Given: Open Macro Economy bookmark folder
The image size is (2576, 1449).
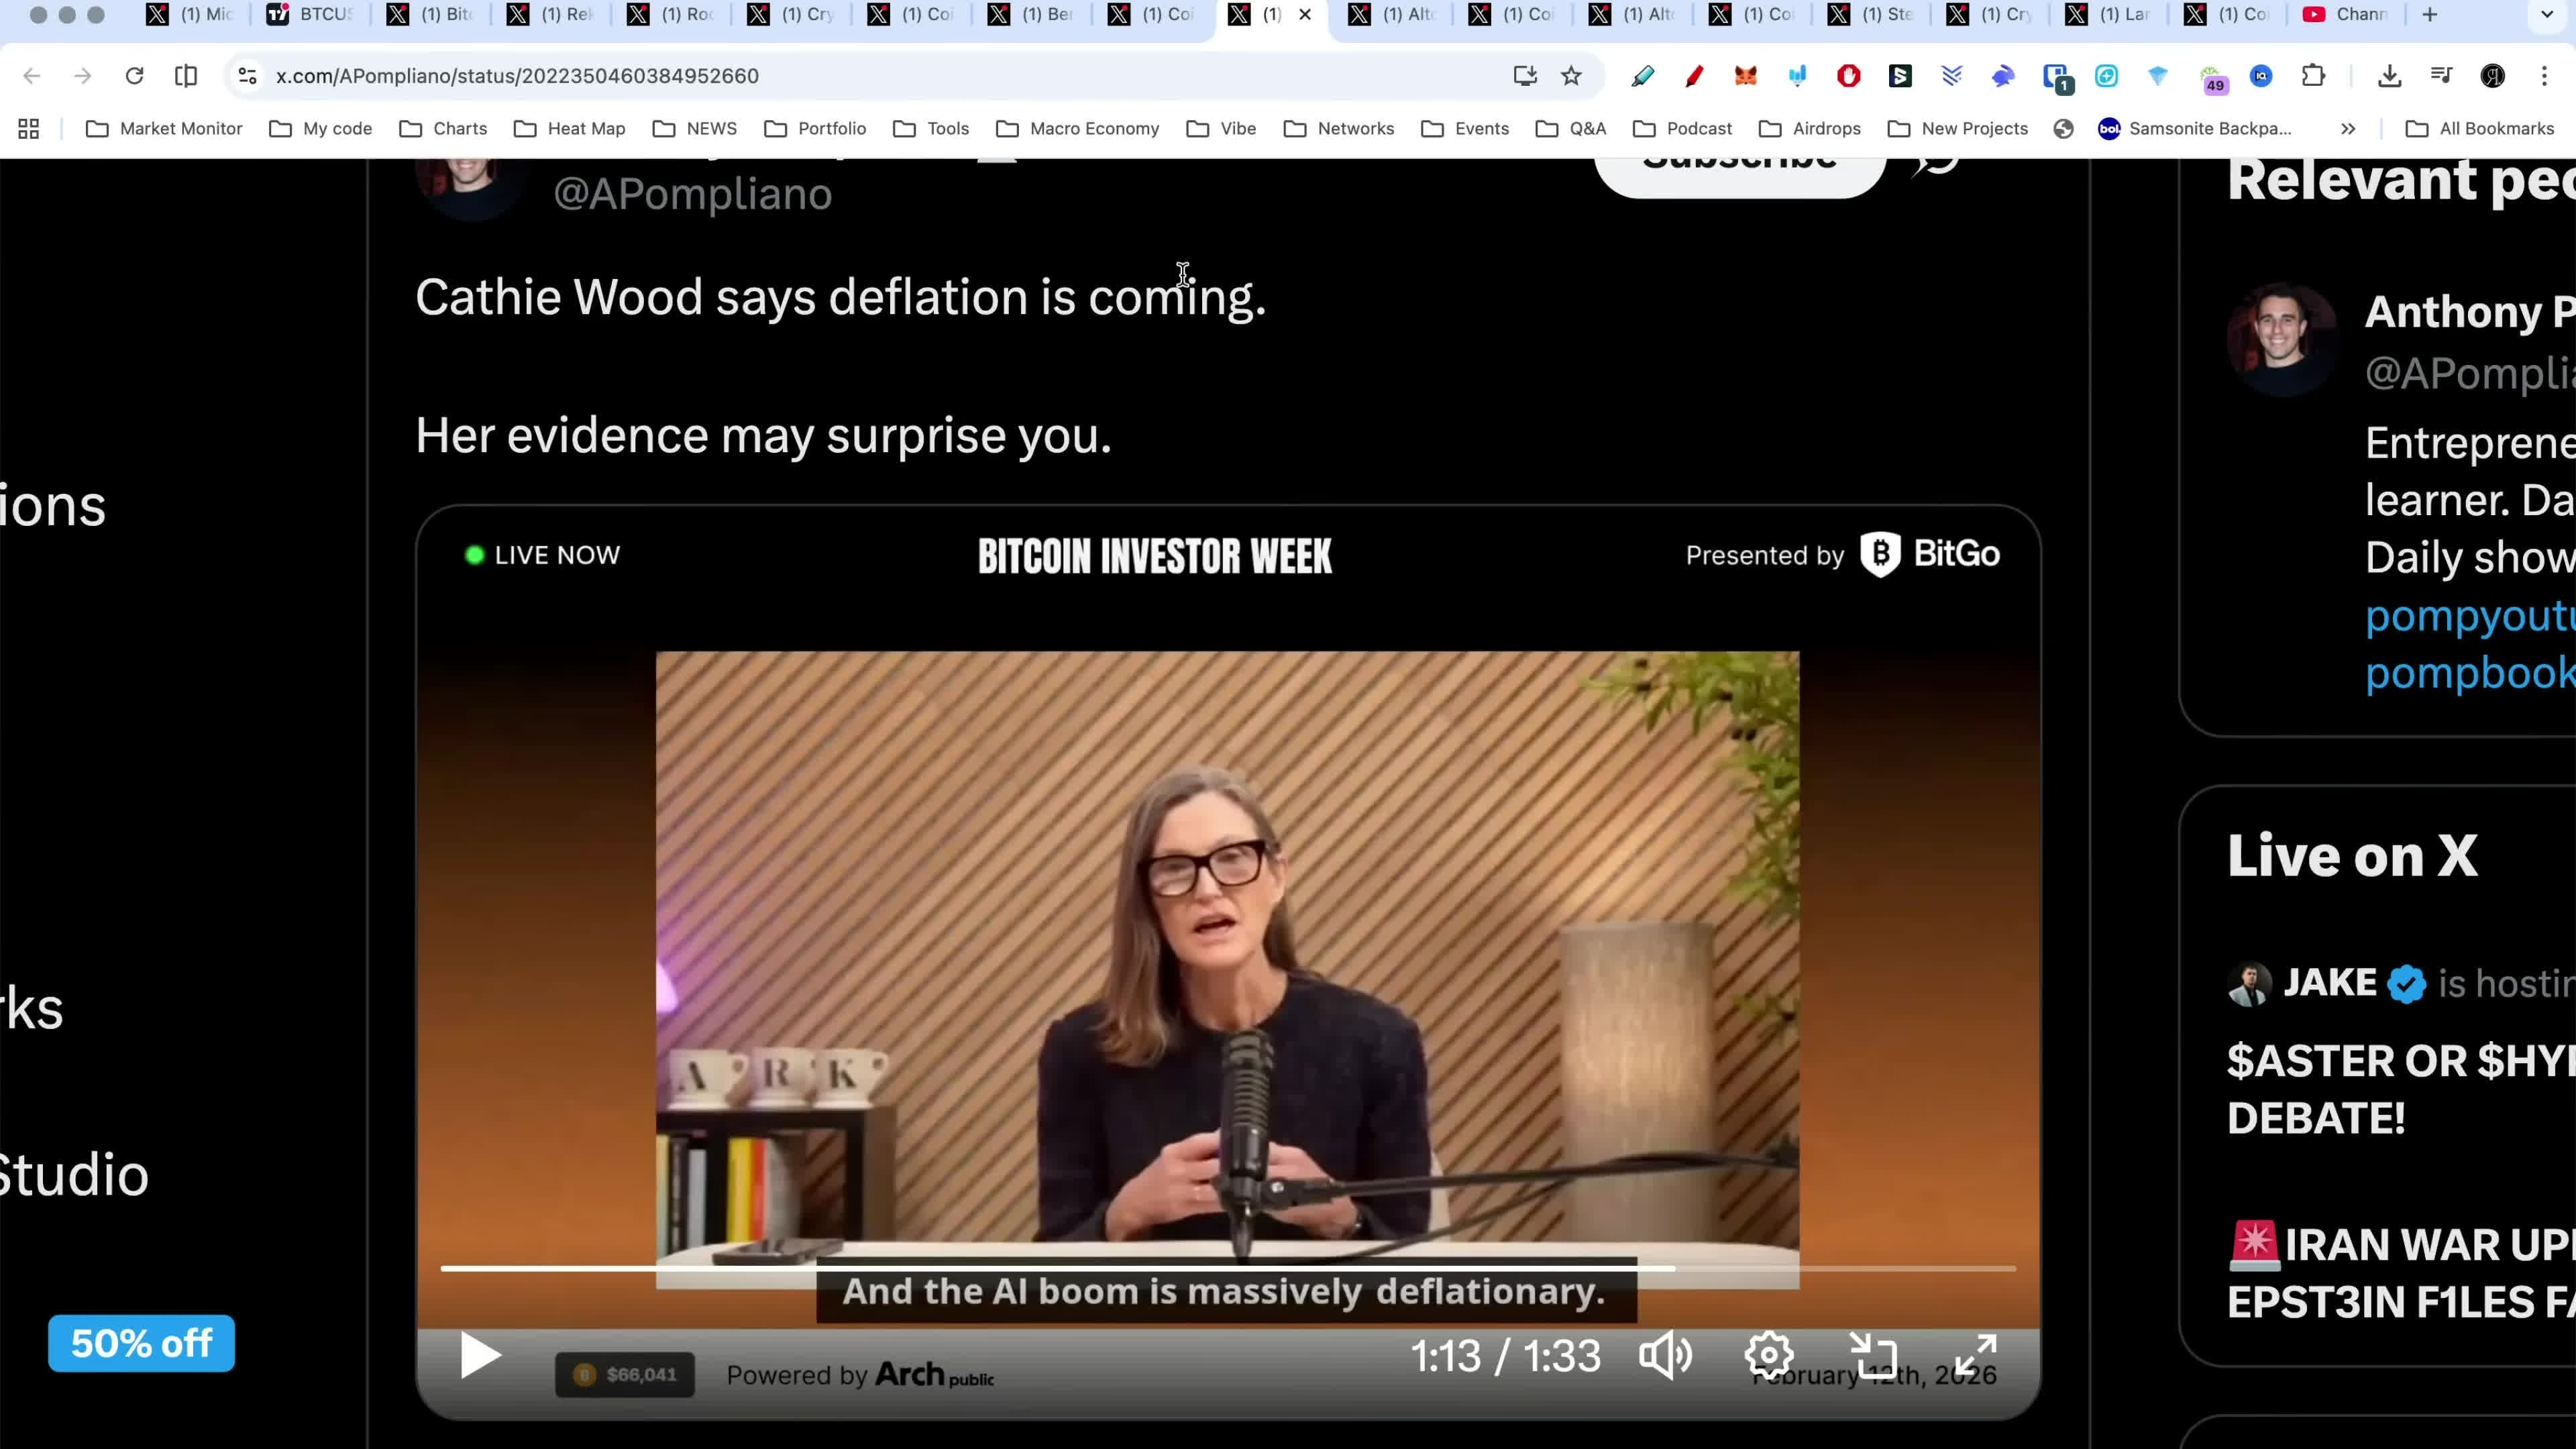Looking at the screenshot, I should tap(1078, 129).
